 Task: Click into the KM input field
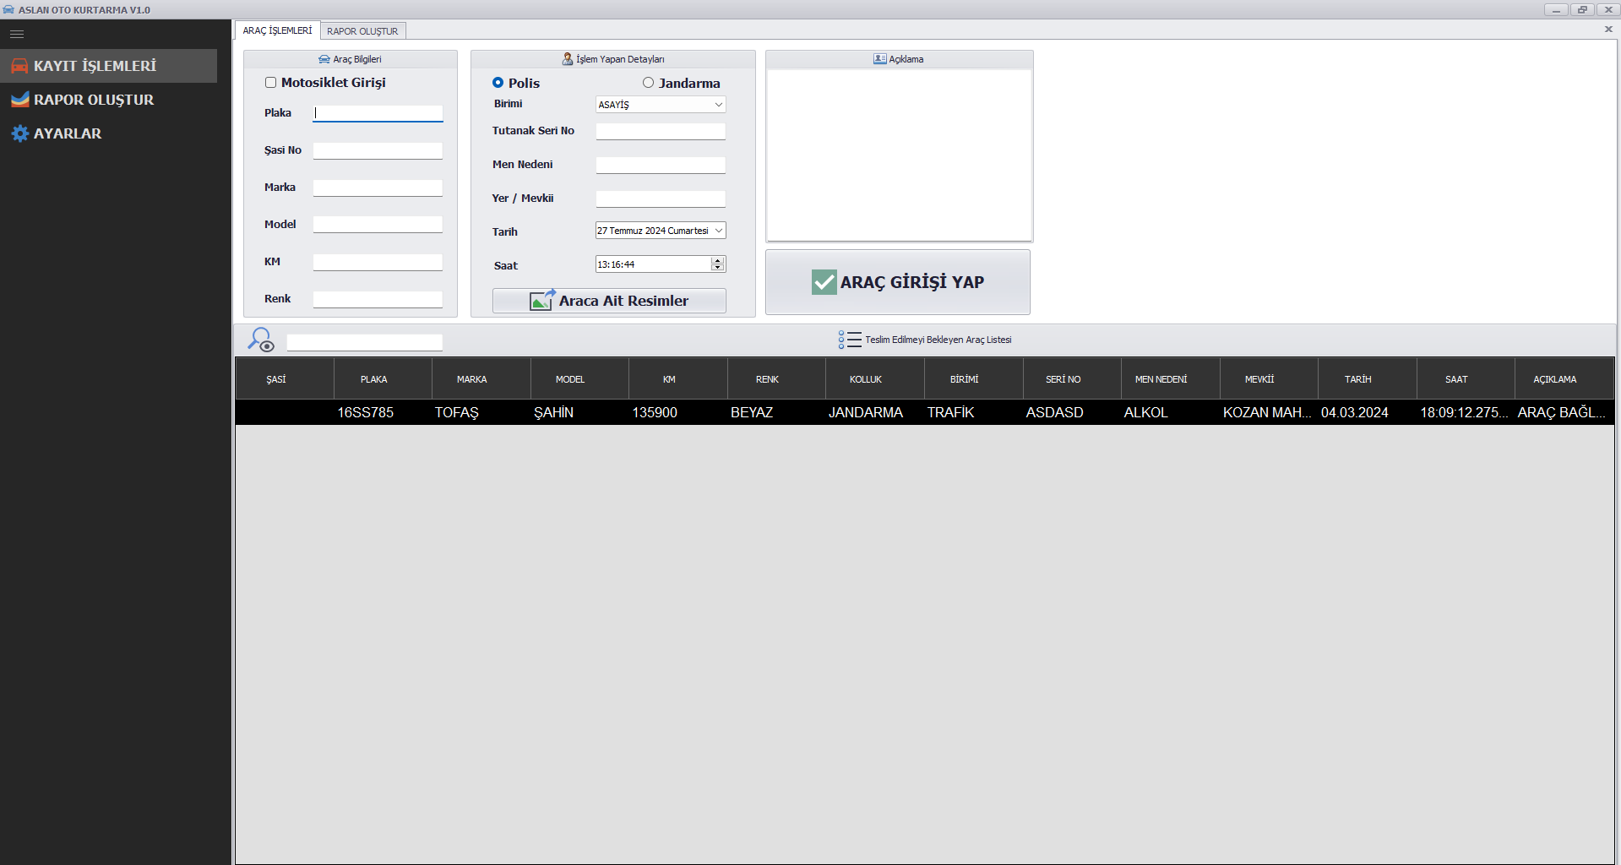point(378,262)
